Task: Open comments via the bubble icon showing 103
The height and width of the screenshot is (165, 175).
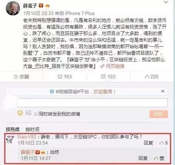Action: pos(103,77)
